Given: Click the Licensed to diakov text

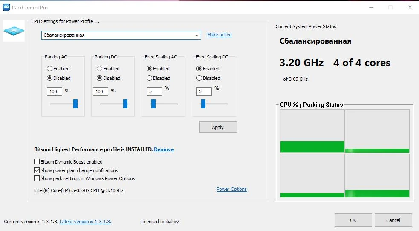Looking at the screenshot, I should [160, 222].
